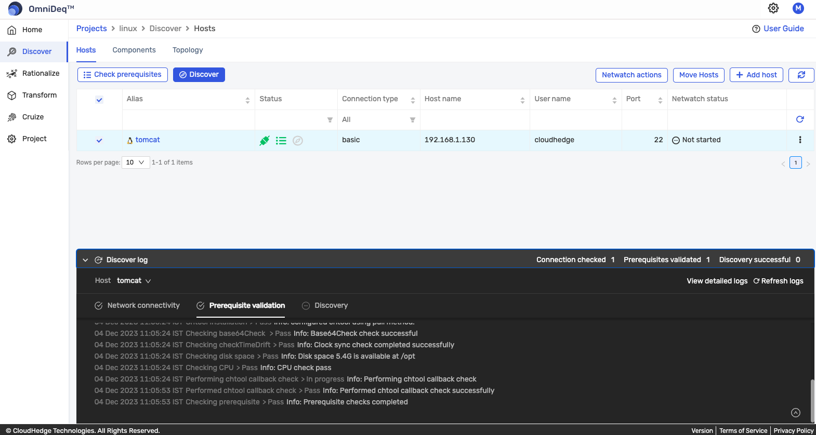Viewport: 816px width, 435px height.
Task: Switch to the Components tab
Action: (134, 50)
